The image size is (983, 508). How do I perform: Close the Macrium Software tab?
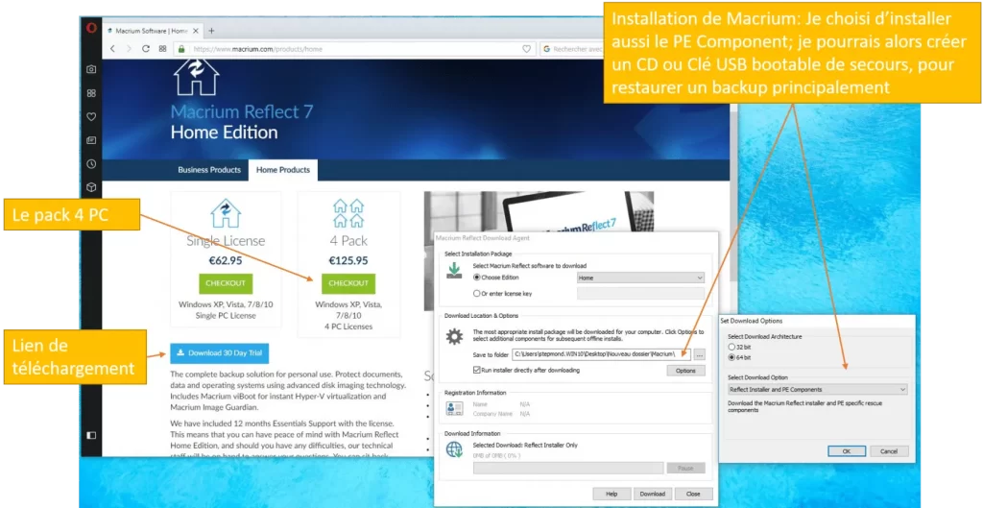(x=196, y=30)
